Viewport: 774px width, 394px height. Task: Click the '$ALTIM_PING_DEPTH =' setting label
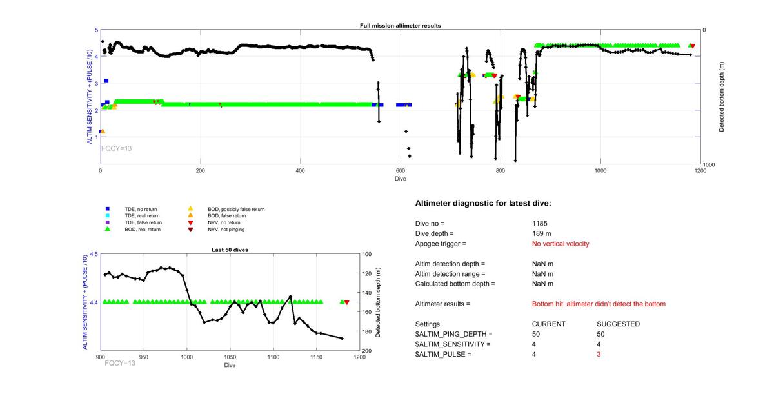coord(453,334)
